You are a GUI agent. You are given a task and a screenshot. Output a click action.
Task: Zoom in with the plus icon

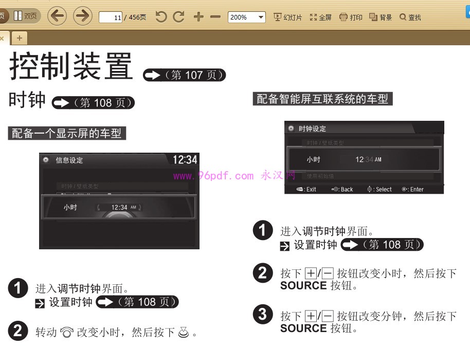198,16
